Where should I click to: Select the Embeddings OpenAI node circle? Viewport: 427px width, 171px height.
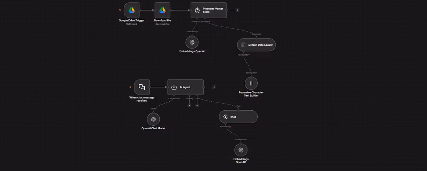(x=192, y=42)
